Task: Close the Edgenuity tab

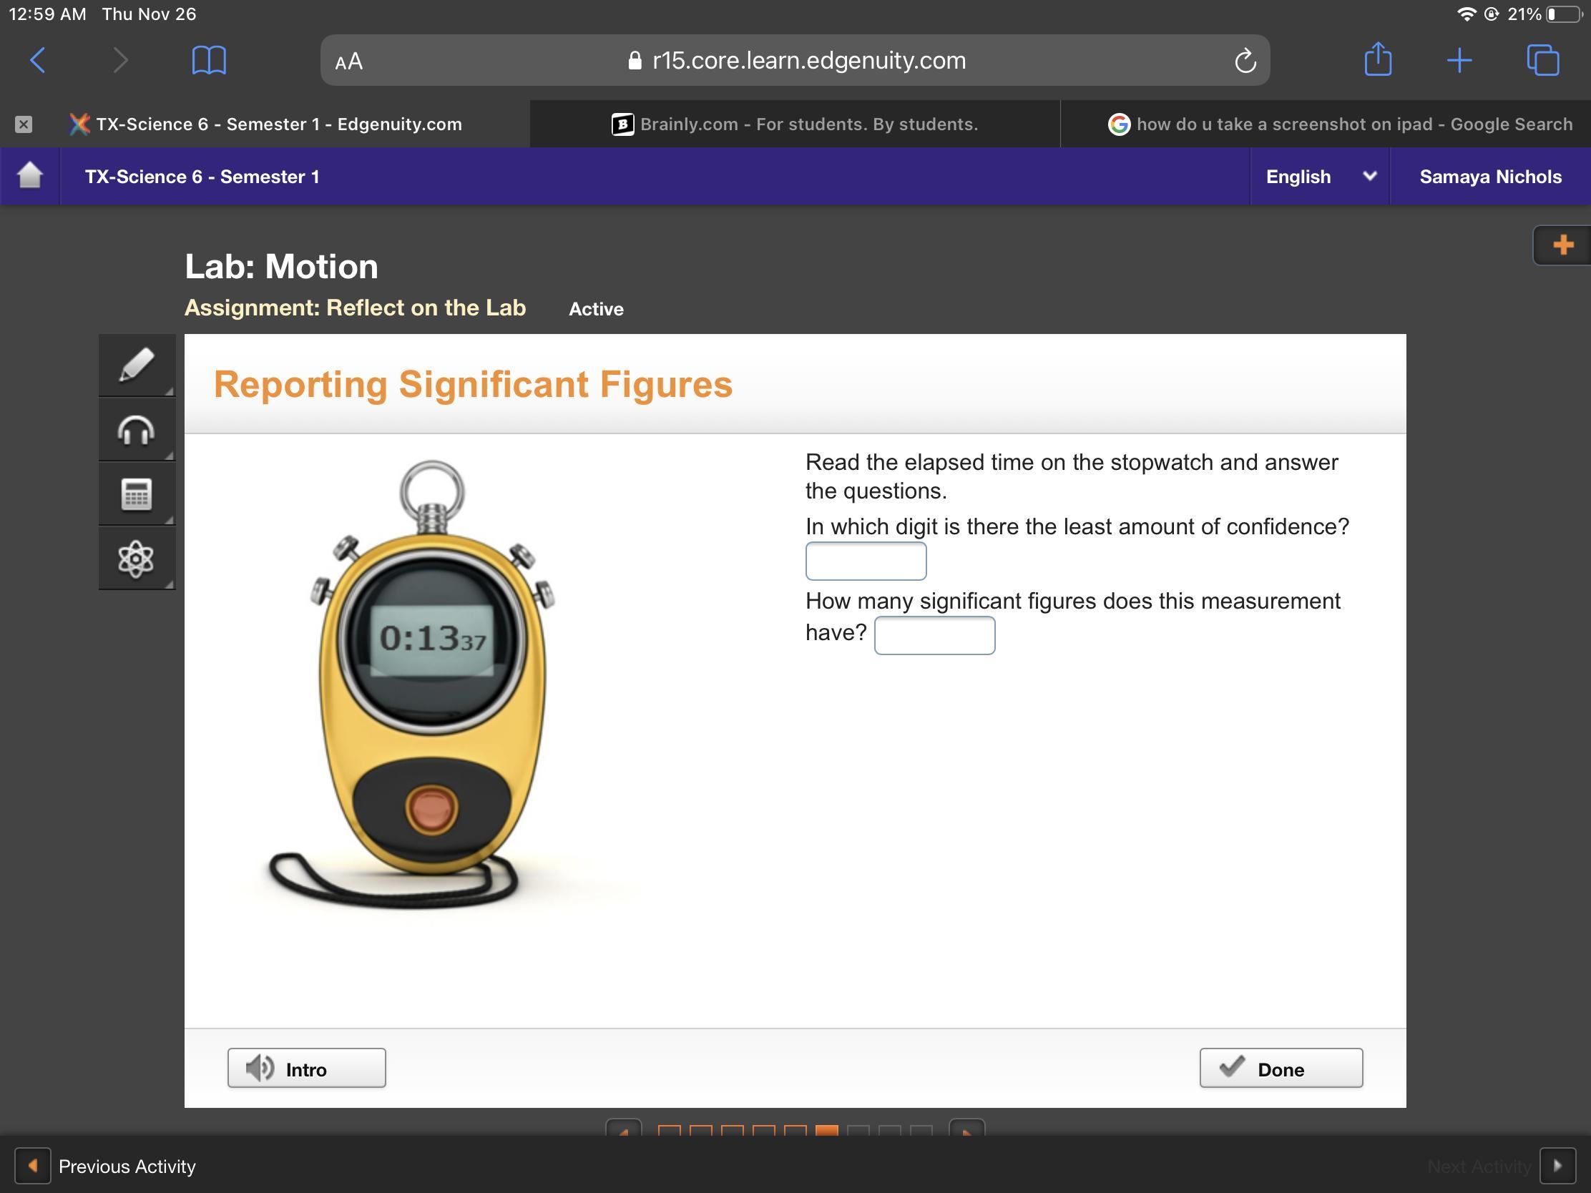Action: pyautogui.click(x=24, y=124)
